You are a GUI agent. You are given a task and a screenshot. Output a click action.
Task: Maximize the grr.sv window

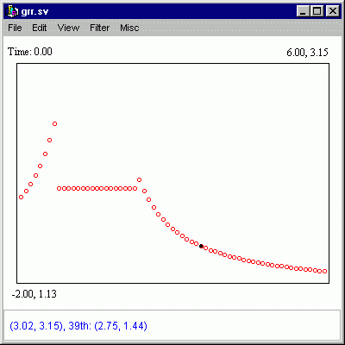317,11
